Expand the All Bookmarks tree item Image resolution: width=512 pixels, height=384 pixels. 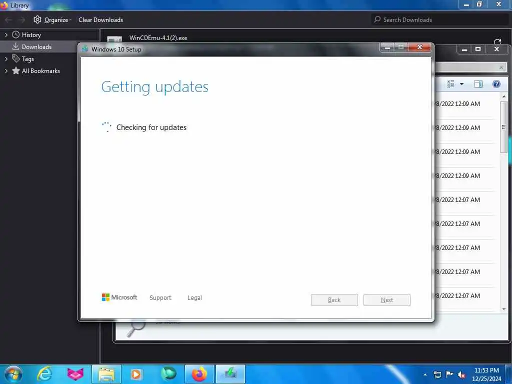click(x=6, y=71)
